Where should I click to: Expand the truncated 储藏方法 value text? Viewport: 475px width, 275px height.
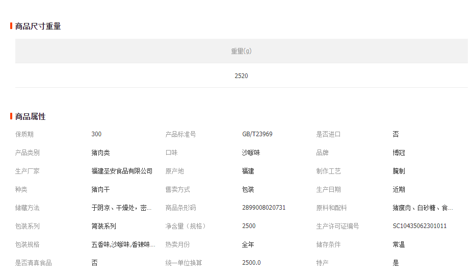tap(122, 208)
